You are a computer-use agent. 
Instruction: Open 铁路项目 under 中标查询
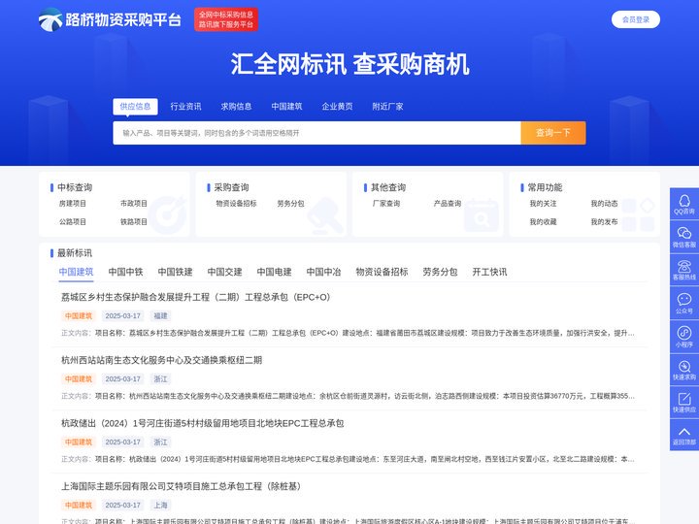point(134,222)
